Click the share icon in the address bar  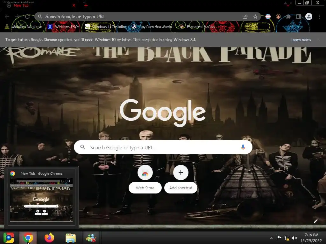pyautogui.click(x=245, y=17)
